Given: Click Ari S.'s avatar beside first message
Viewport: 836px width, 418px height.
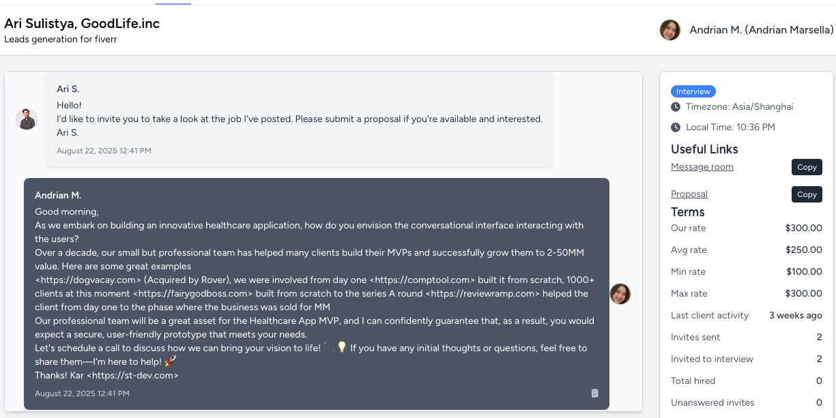Looking at the screenshot, I should (x=27, y=119).
